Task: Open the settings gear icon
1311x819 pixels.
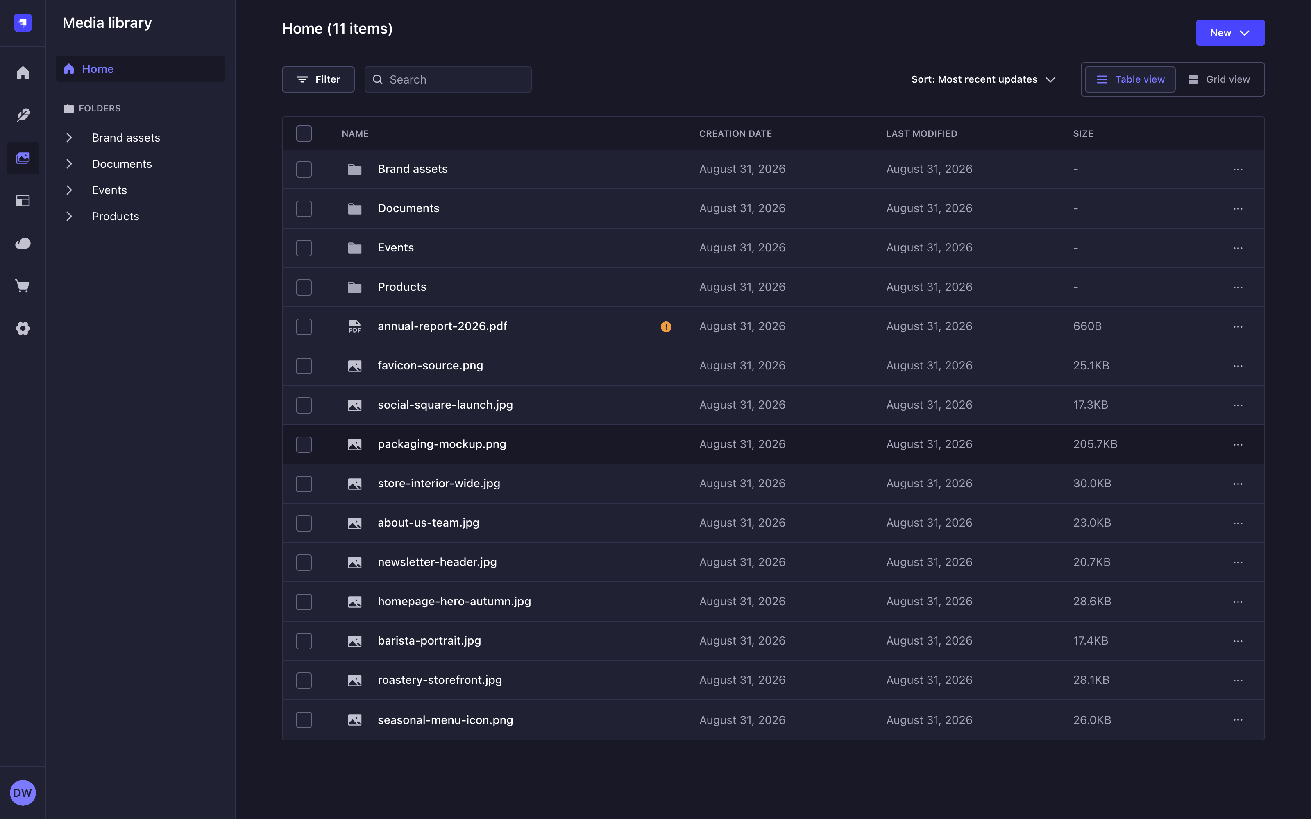Action: click(23, 328)
